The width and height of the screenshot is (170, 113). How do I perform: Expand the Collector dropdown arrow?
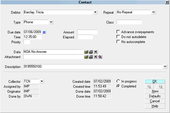point(42,81)
